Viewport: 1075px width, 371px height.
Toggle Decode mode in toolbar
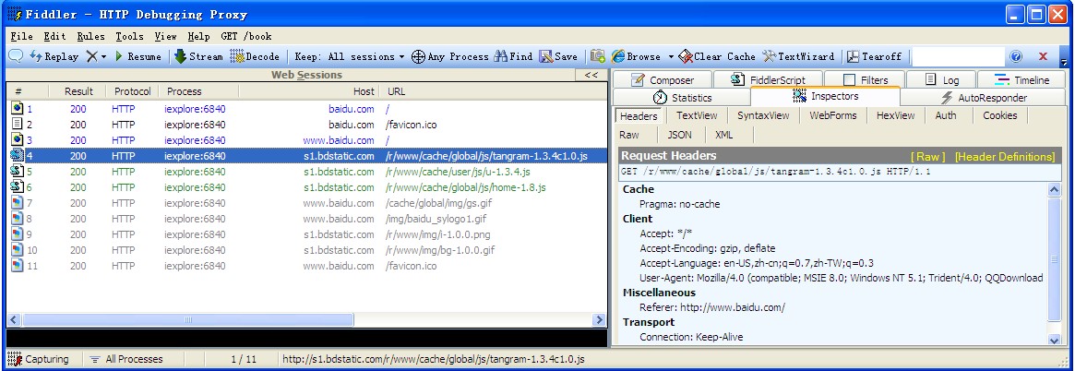pyautogui.click(x=255, y=57)
